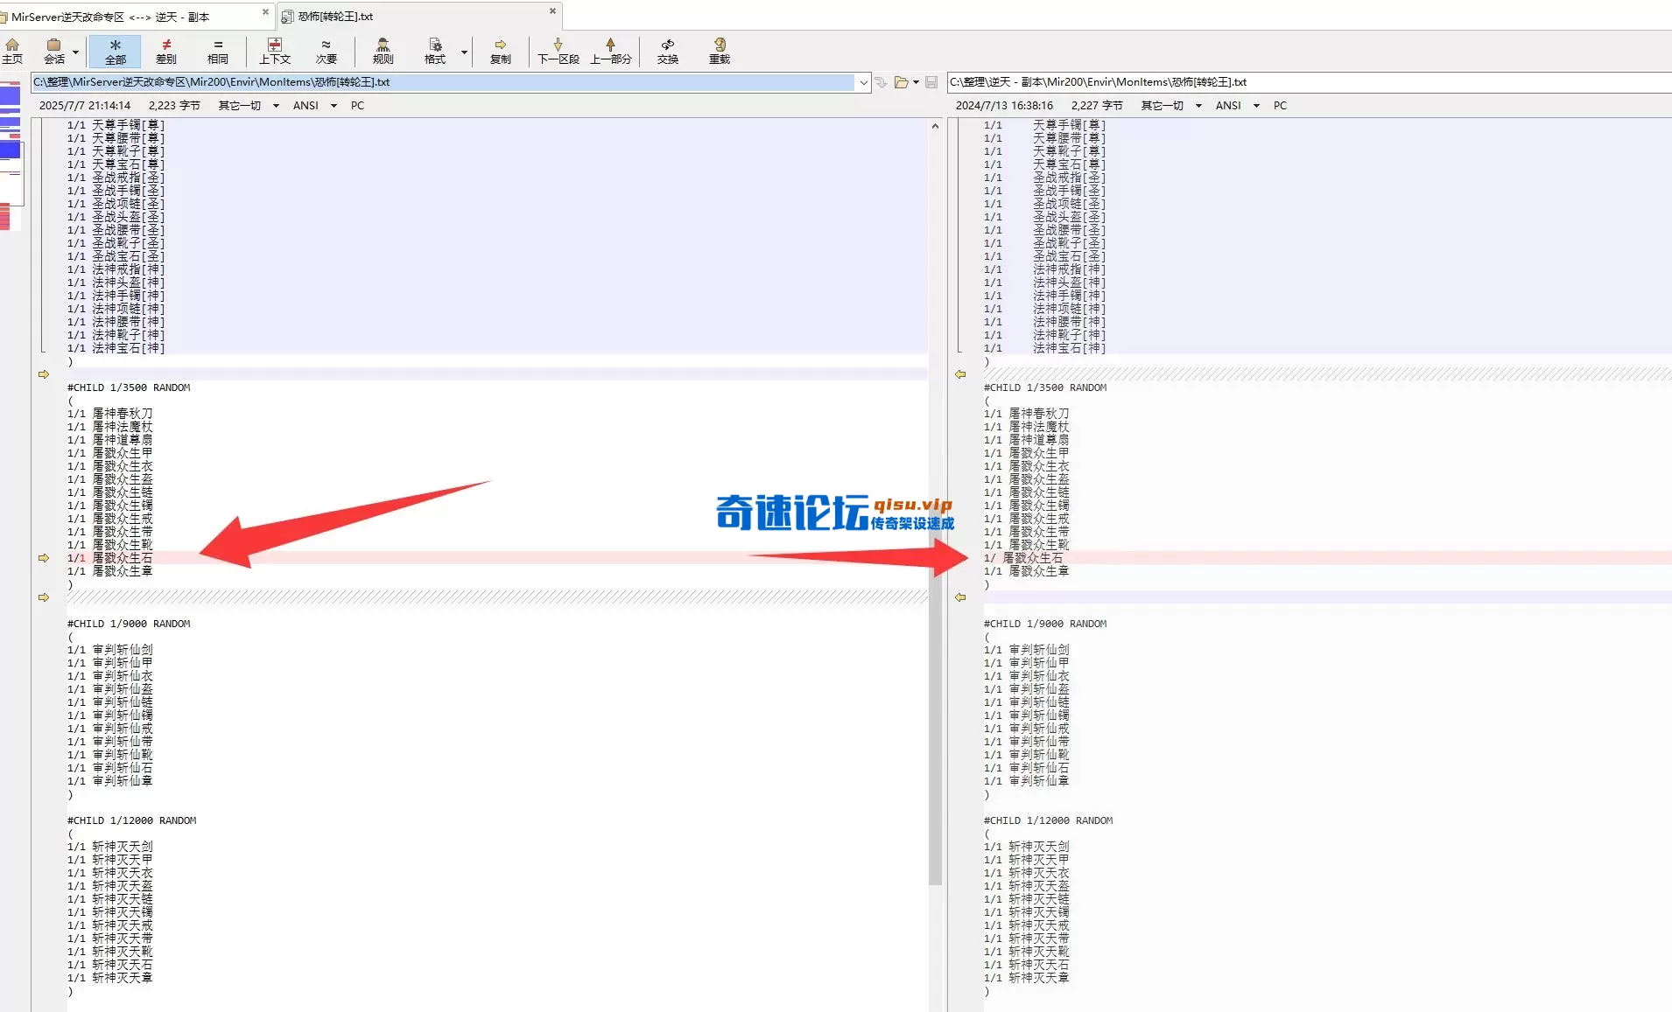Viewport: 1672px width, 1012px height.
Task: Select the 规则 (Rules) icon
Action: click(383, 51)
